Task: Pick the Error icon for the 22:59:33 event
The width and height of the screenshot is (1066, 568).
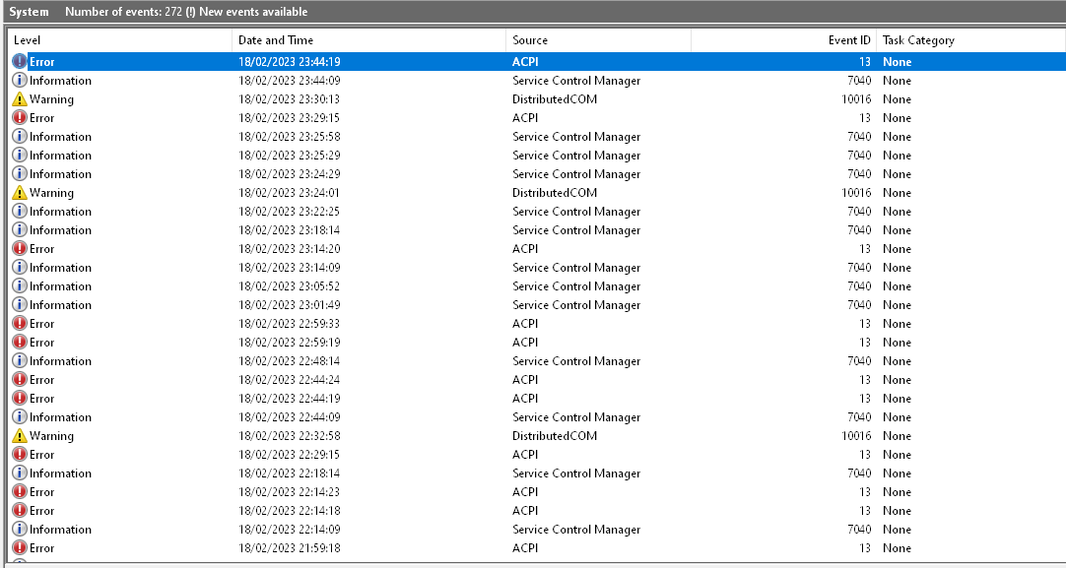Action: (20, 324)
